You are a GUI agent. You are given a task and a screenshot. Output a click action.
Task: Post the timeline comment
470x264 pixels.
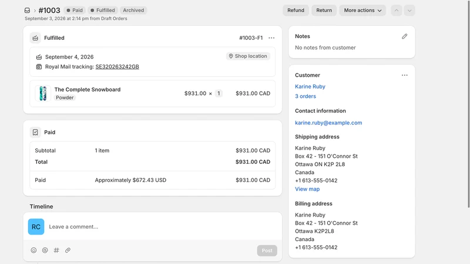tap(267, 251)
